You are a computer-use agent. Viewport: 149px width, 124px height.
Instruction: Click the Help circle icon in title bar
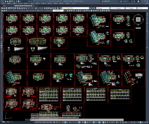coord(138,1)
